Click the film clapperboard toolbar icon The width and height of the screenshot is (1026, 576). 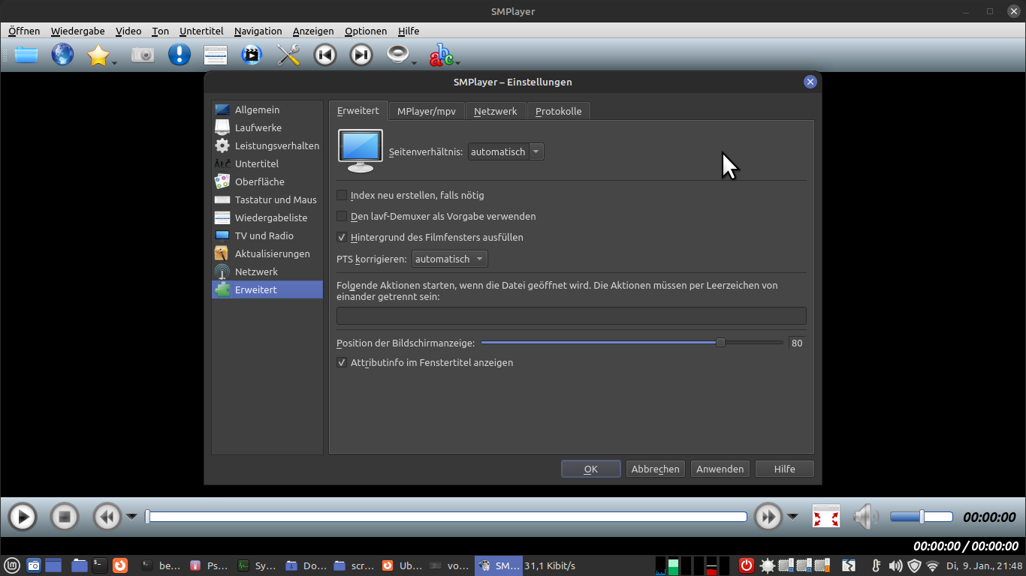pyautogui.click(x=252, y=55)
